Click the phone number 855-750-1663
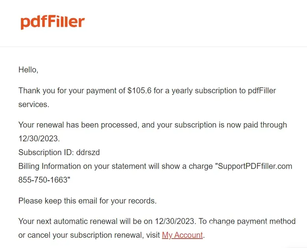The image size is (307, 248). 43,180
